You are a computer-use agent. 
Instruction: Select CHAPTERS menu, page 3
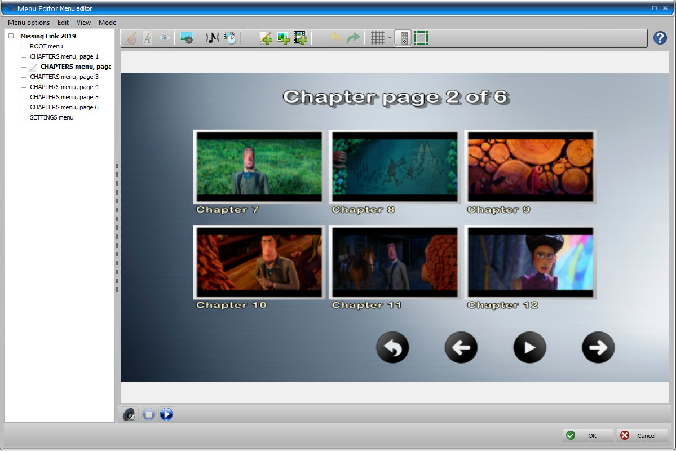coord(64,77)
